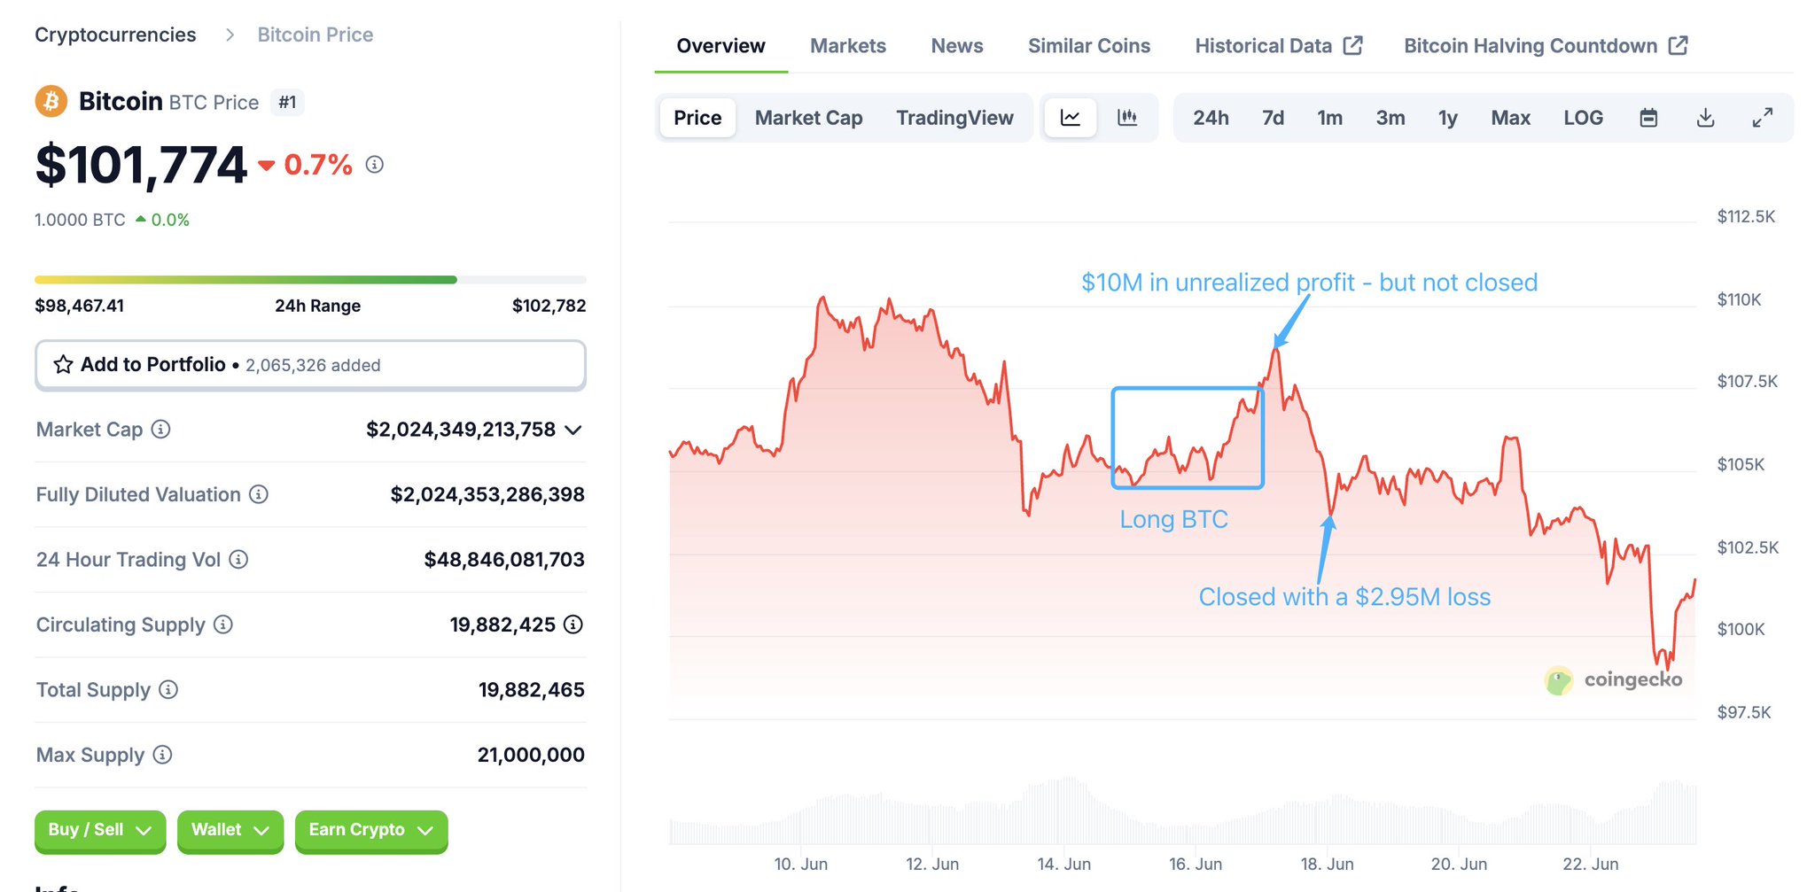Viewport: 1815px width, 892px height.
Task: Expand Market Cap value chevron
Action: (573, 430)
